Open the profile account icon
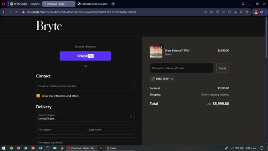268x151 pixels. pos(247,12)
